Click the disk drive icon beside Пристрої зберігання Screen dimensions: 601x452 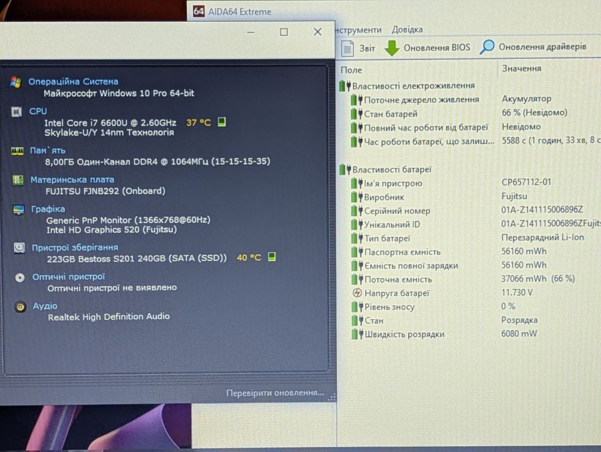(19, 248)
